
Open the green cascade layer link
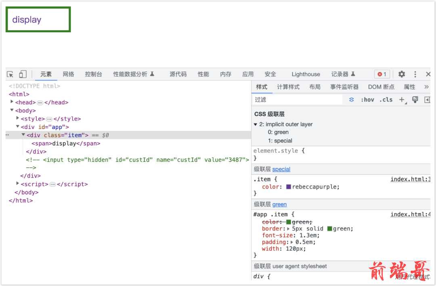(279, 205)
